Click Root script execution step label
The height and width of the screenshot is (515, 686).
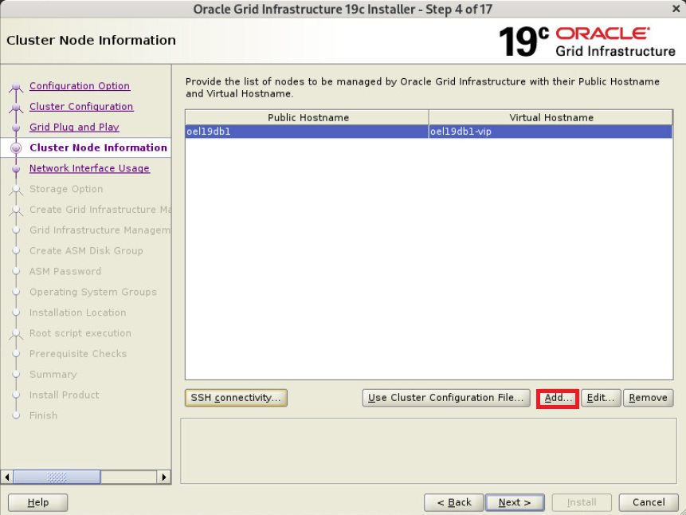point(80,332)
